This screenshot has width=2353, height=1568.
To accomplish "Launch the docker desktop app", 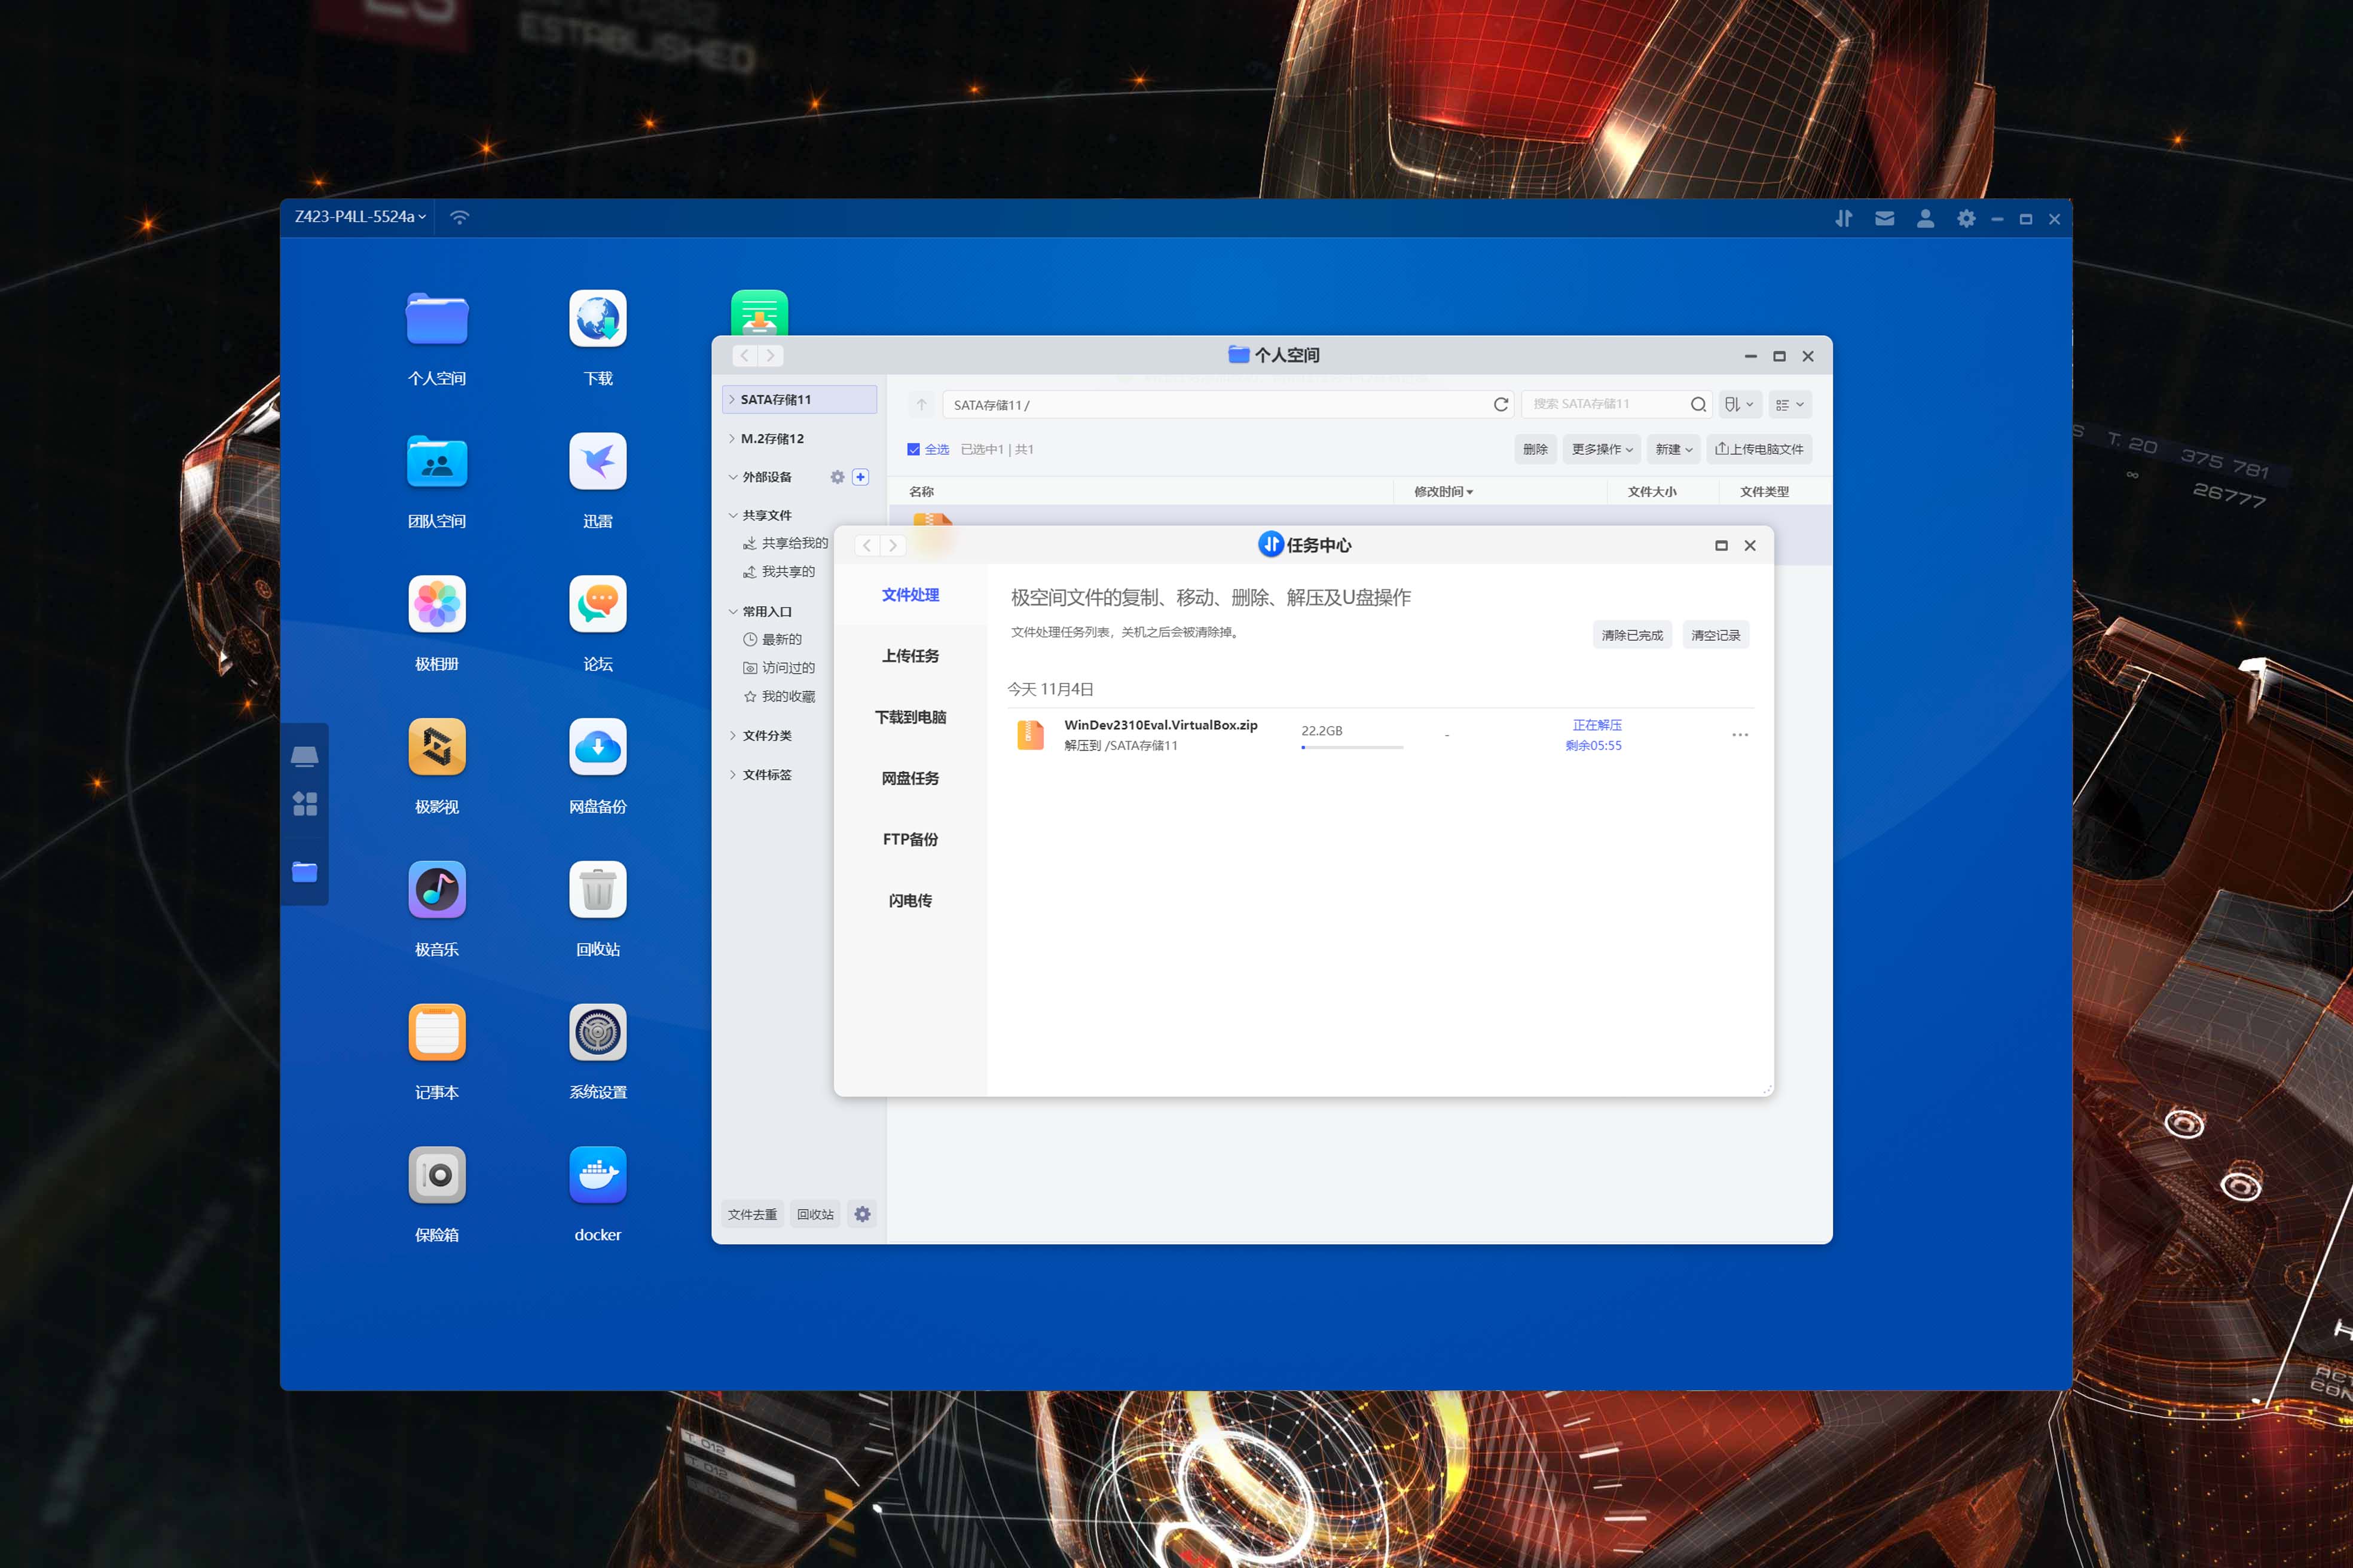I will click(x=597, y=1175).
